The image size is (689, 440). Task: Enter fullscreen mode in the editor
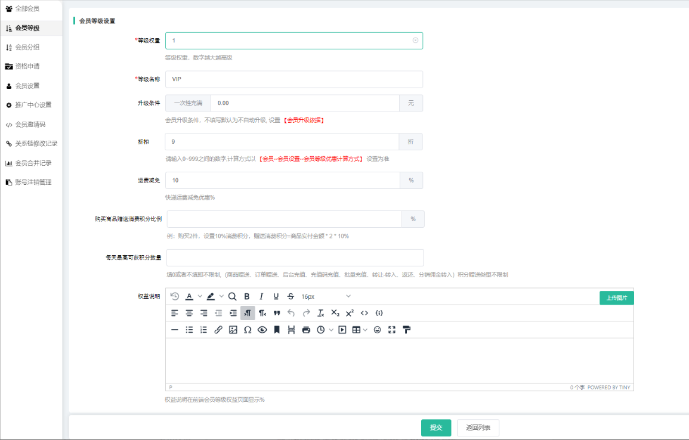[392, 330]
